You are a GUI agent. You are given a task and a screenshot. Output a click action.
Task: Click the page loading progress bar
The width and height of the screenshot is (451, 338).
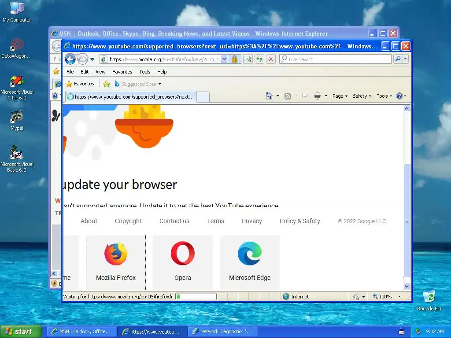196,296
